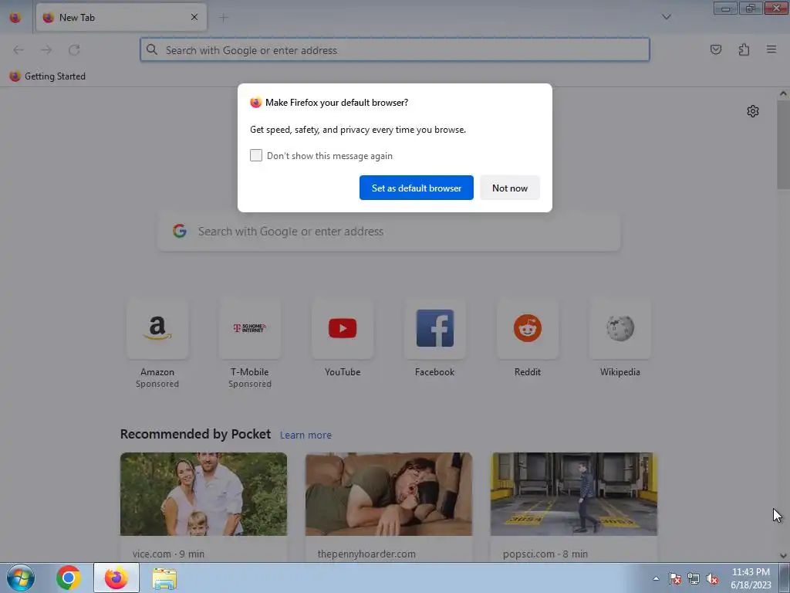Image resolution: width=790 pixels, height=593 pixels.
Task: Click Set as default browser
Action: (416, 188)
